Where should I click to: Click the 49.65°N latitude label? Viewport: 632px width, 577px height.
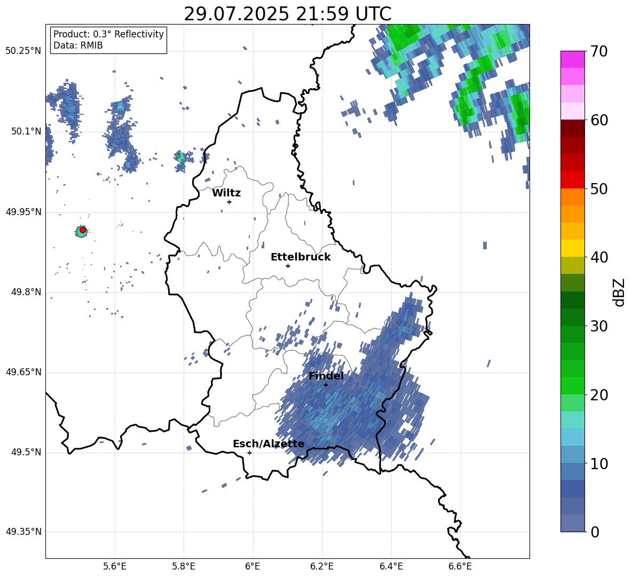coord(23,372)
